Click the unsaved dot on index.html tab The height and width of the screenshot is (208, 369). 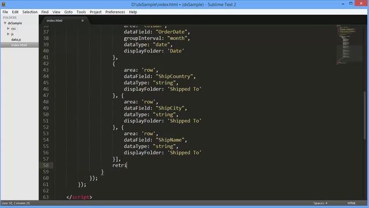click(x=82, y=21)
